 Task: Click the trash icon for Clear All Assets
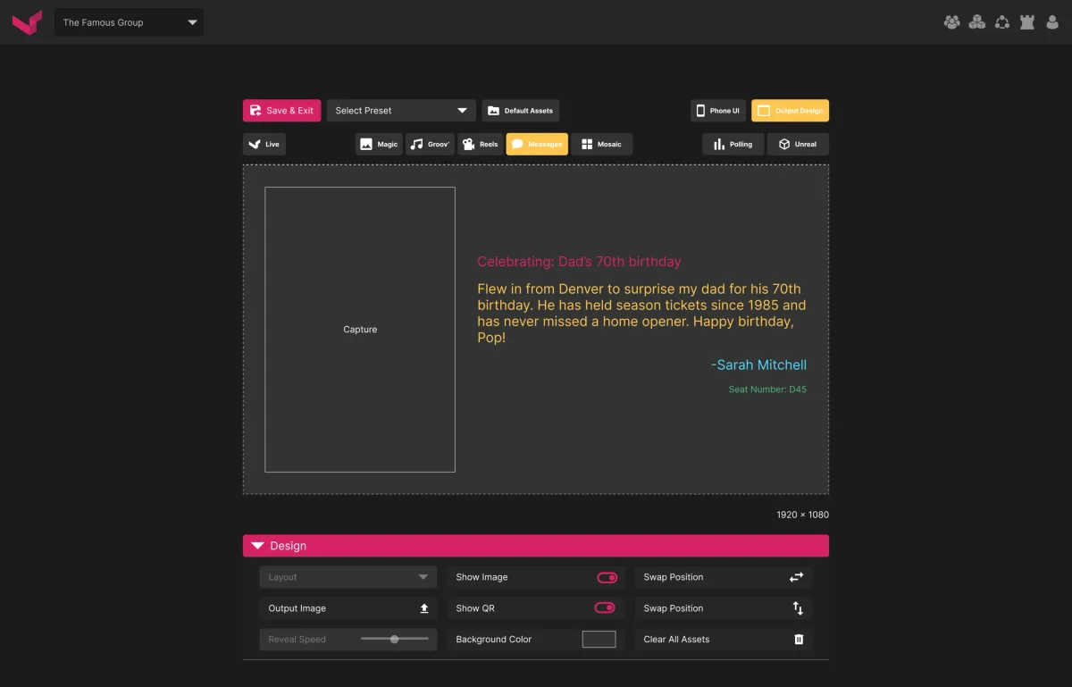[799, 640]
